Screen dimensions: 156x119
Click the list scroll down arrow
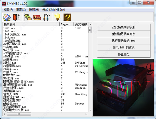tap(90, 110)
